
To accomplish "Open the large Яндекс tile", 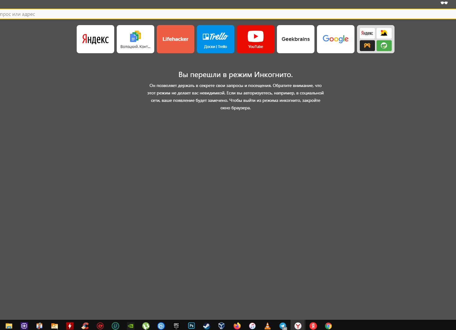I will click(x=95, y=39).
